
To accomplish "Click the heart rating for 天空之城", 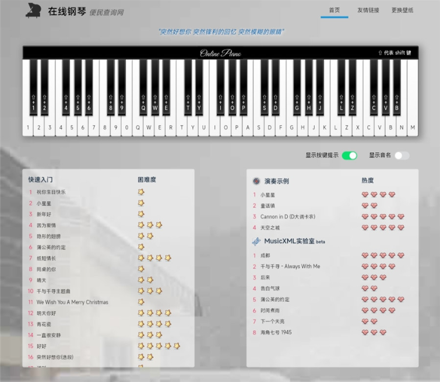I will [382, 228].
